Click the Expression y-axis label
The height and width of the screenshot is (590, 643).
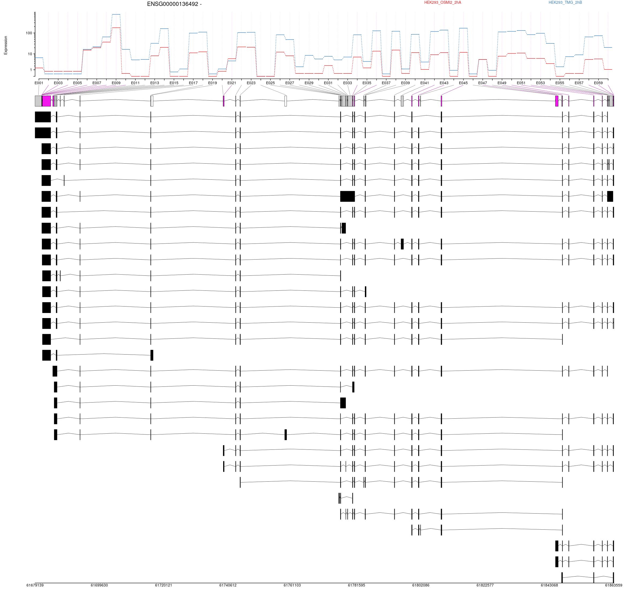point(6,45)
